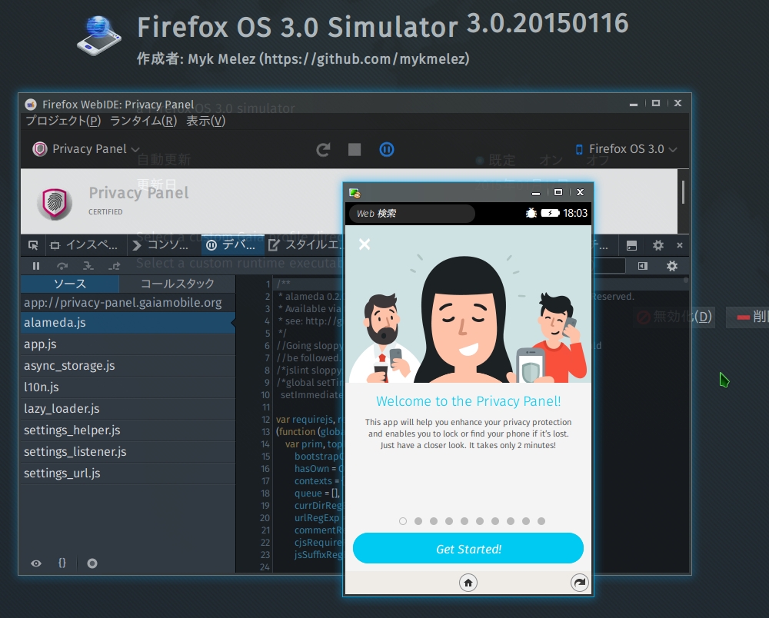Viewport: 769px width, 618px height.
Task: Select the コールスタック call stack tab
Action: [177, 284]
